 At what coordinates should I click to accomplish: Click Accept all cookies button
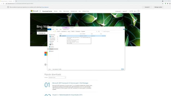click(147, 7)
